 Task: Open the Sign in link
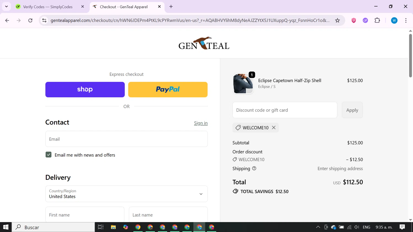pos(201,123)
